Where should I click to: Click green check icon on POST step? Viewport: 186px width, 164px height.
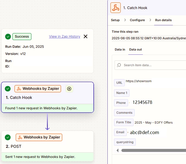8,137
